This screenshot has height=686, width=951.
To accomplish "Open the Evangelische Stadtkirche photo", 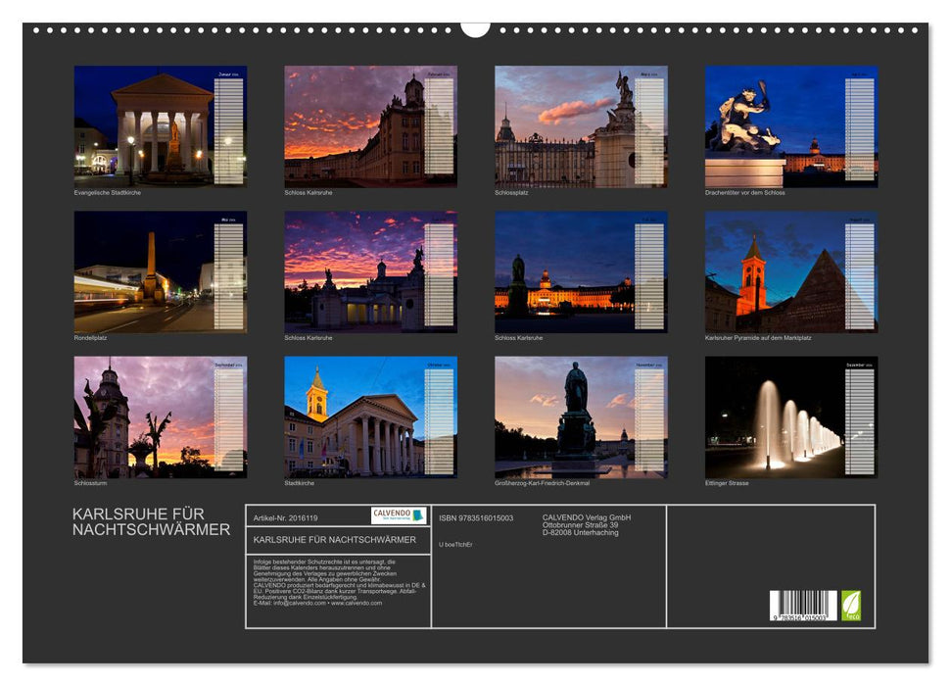I will [137, 125].
